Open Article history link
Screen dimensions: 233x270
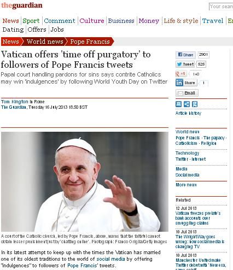188,113
